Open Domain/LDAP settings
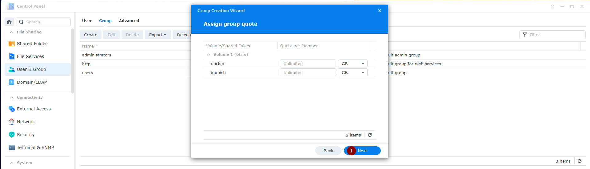Screen dimensions: 590x169 coord(32,82)
